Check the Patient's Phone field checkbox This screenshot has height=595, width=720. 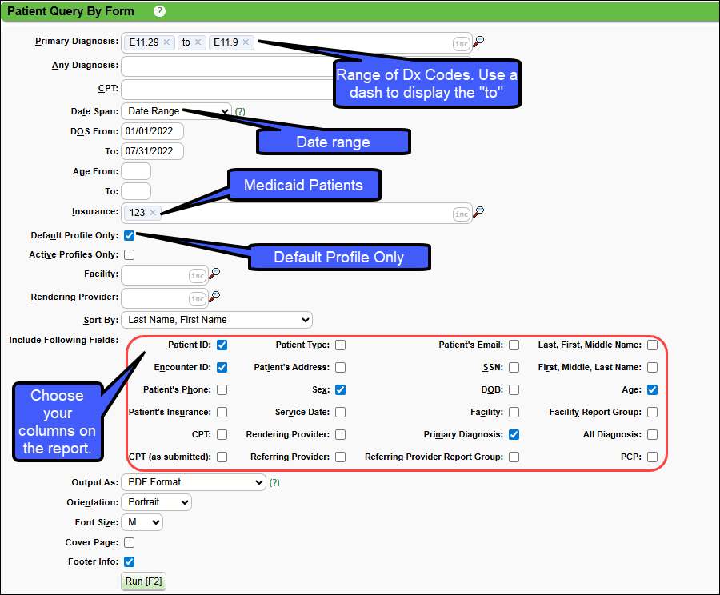click(x=222, y=390)
